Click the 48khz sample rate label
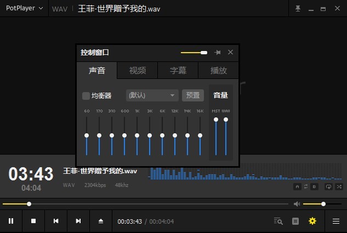Screen dimensions: 347x233 [122, 185]
